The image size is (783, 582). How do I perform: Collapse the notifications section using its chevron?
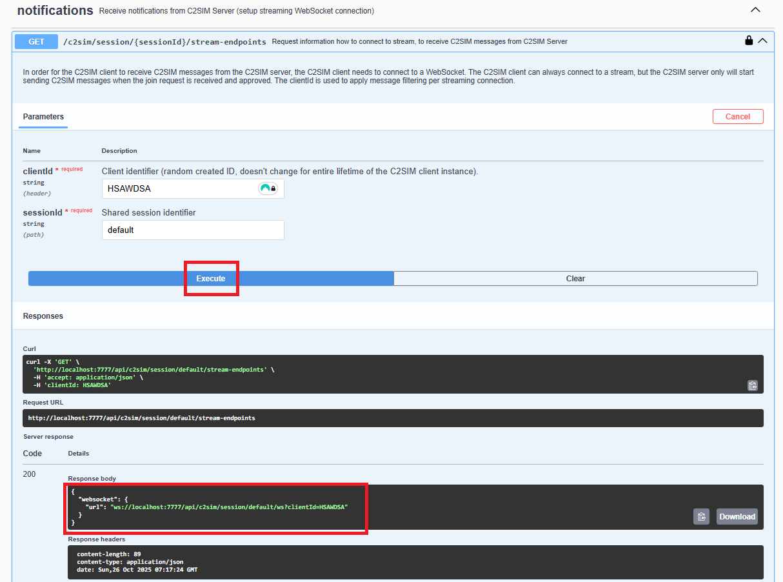(x=755, y=10)
